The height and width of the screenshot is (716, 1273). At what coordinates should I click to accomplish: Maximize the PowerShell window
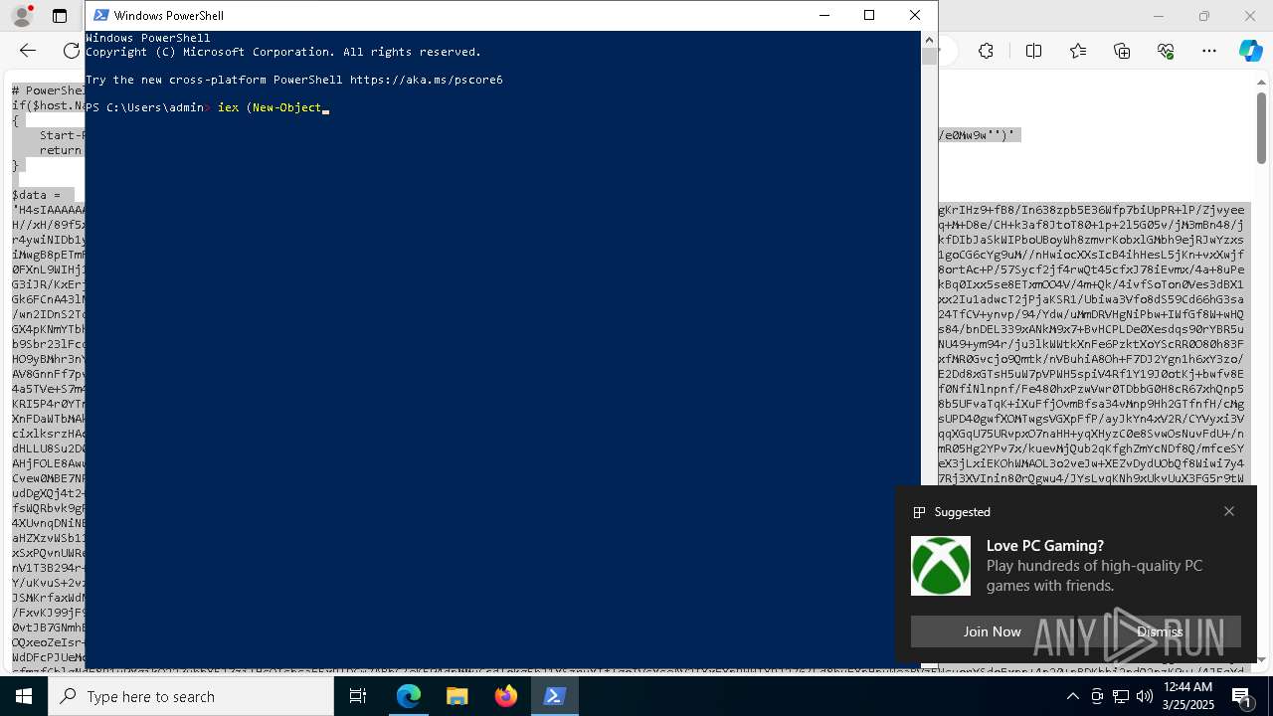[x=869, y=15]
